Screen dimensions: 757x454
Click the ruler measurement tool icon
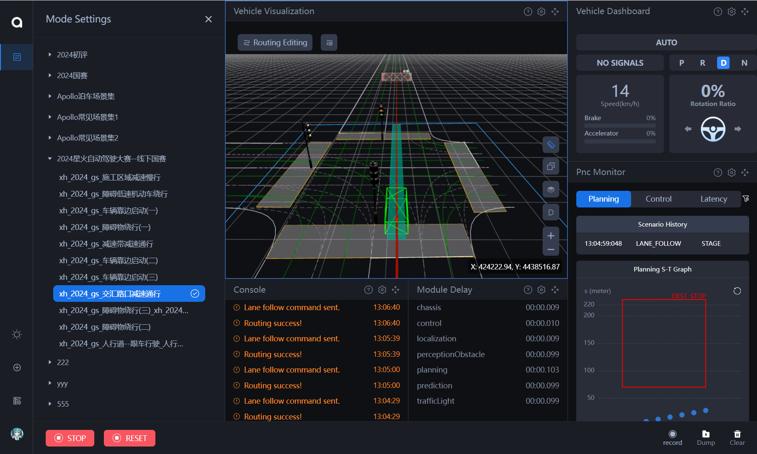click(551, 145)
